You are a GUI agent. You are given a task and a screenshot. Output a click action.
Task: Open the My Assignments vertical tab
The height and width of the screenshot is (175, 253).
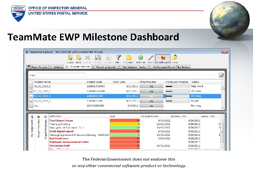32,128
